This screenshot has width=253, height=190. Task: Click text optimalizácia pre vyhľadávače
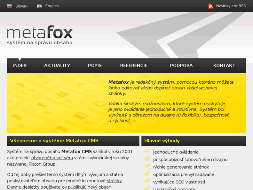tap(184, 175)
